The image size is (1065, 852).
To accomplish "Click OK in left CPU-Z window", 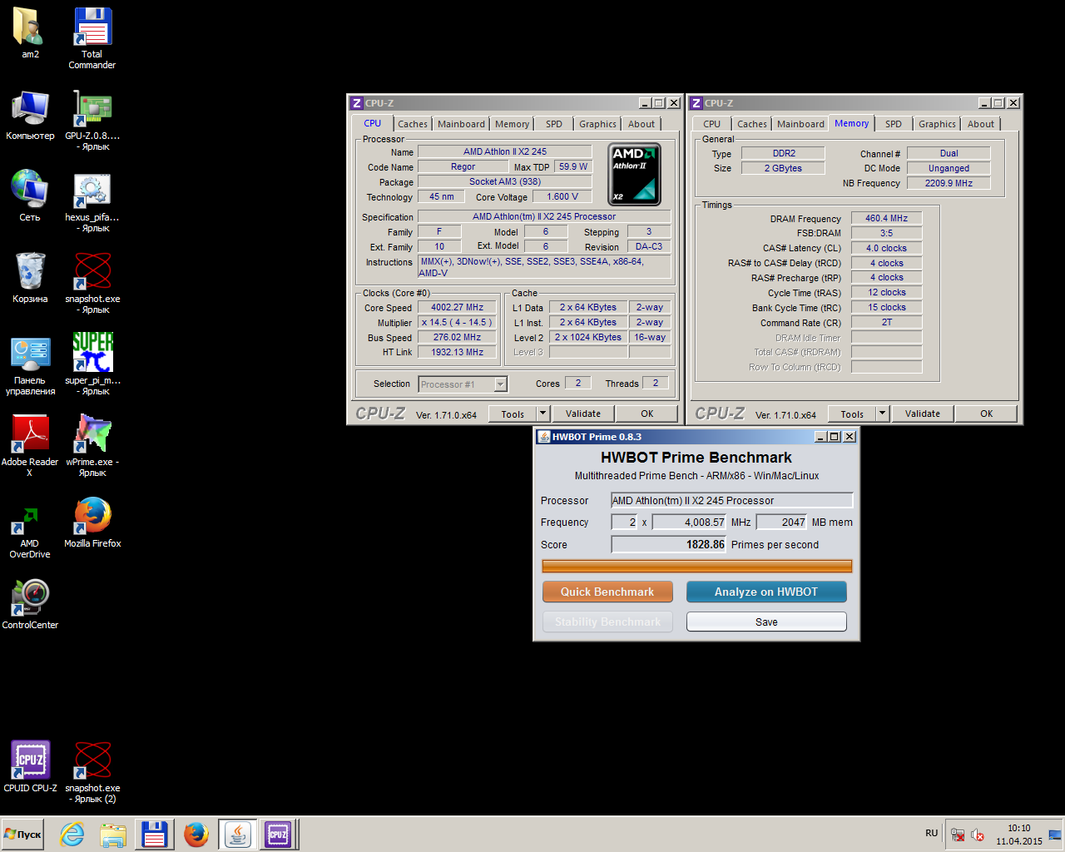I will (x=647, y=414).
